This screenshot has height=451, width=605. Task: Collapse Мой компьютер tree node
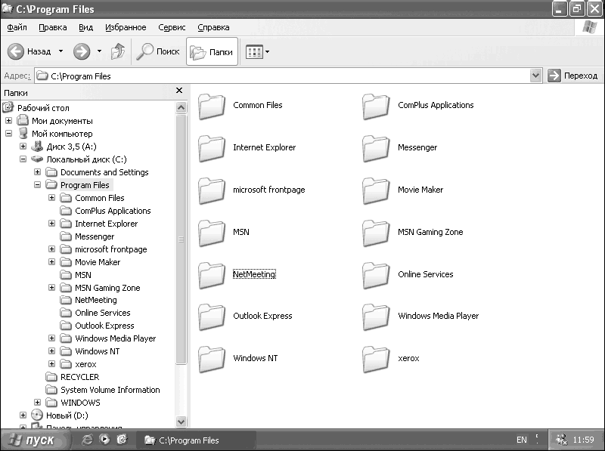pos(8,134)
